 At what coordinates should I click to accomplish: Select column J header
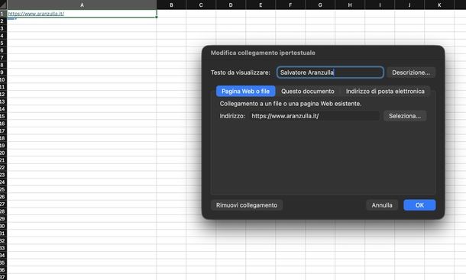coord(409,5)
